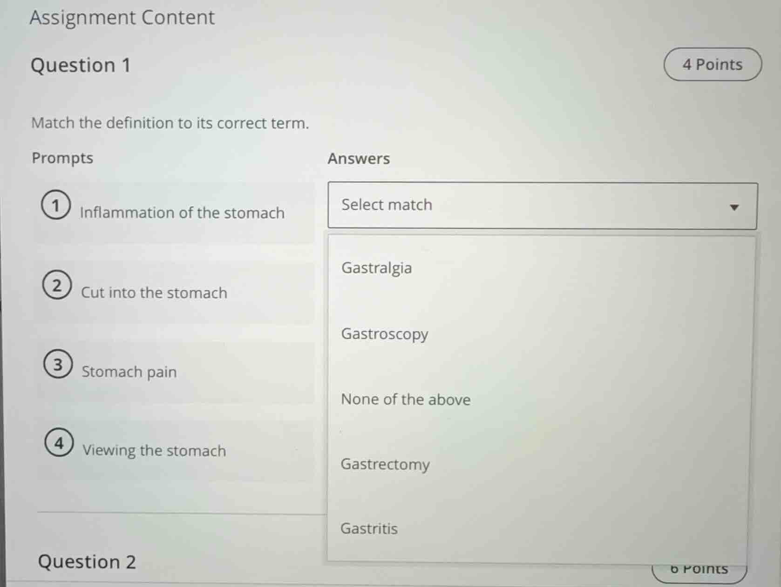Choose Gastroscopy from the dropdown options

pyautogui.click(x=385, y=334)
